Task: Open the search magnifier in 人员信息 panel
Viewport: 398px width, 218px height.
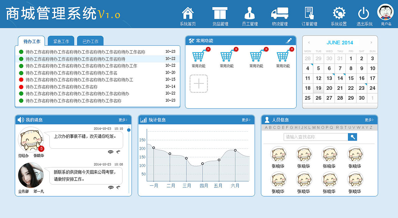Action: (352, 137)
